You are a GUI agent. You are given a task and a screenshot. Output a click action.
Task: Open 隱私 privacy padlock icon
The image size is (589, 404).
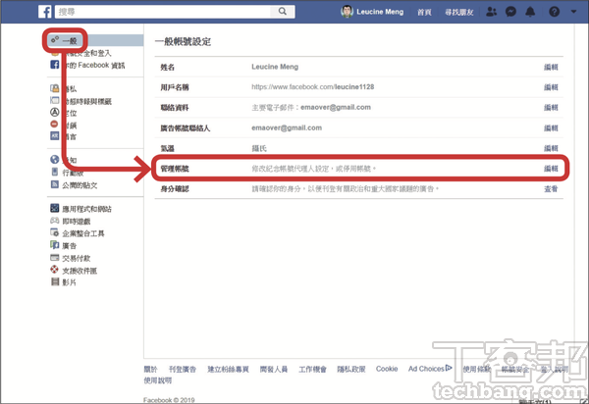coord(55,88)
